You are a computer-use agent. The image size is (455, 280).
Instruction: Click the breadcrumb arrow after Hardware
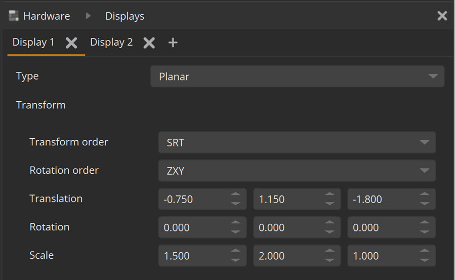(x=88, y=16)
